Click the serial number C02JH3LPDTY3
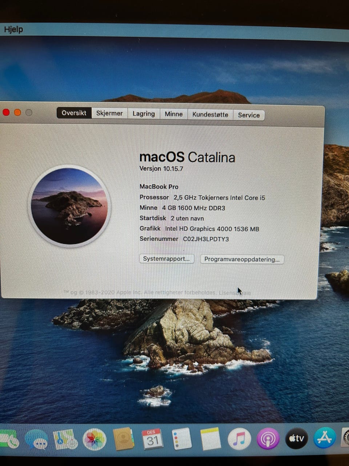The height and width of the screenshot is (466, 349). click(x=206, y=239)
